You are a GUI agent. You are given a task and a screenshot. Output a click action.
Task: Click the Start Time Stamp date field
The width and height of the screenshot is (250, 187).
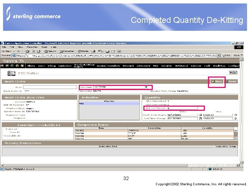183,115
